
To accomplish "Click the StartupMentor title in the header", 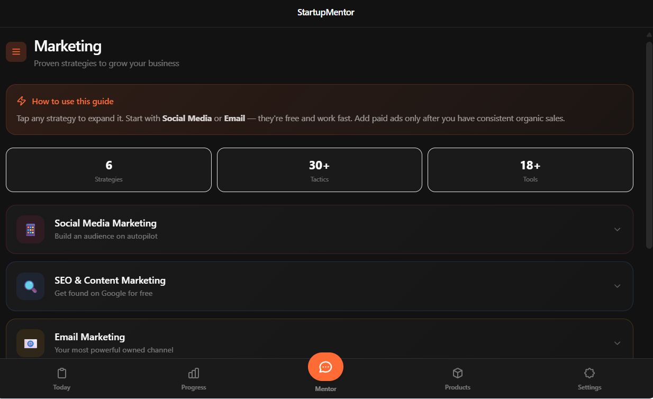I will point(325,12).
